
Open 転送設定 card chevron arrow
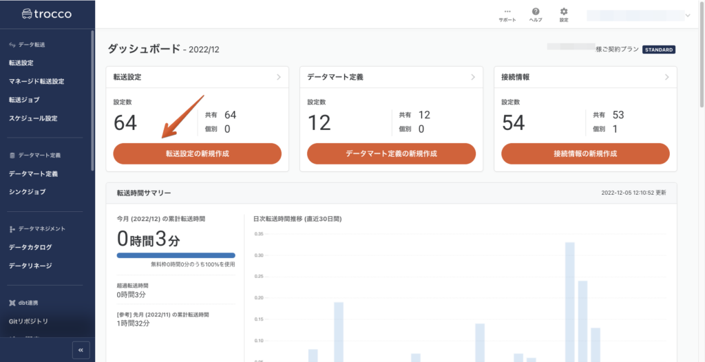tap(279, 77)
